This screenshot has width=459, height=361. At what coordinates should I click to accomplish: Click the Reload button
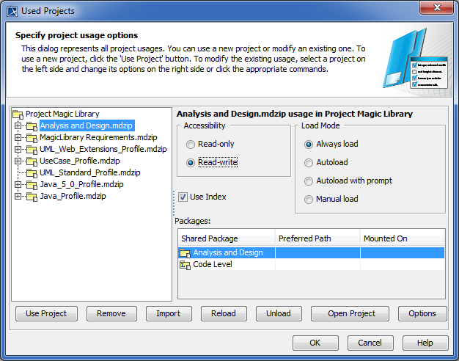coord(224,313)
